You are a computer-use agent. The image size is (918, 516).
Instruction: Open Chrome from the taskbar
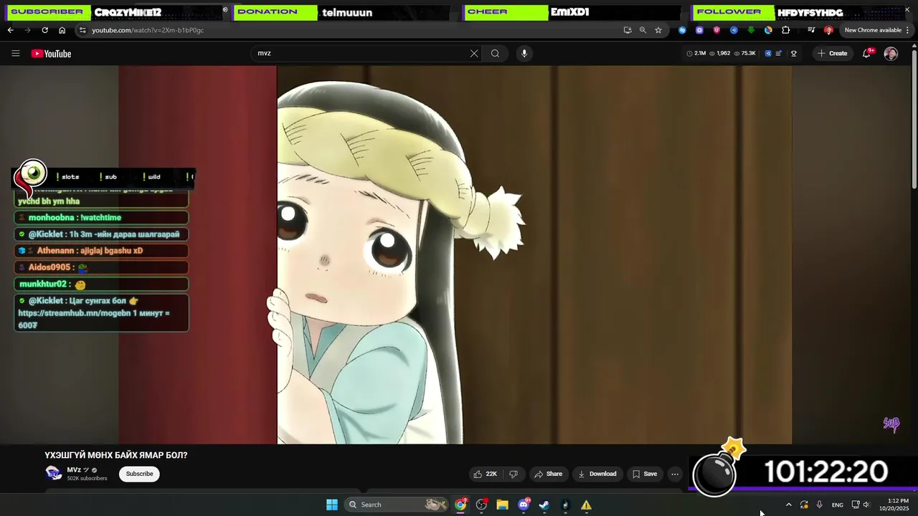[x=460, y=505]
